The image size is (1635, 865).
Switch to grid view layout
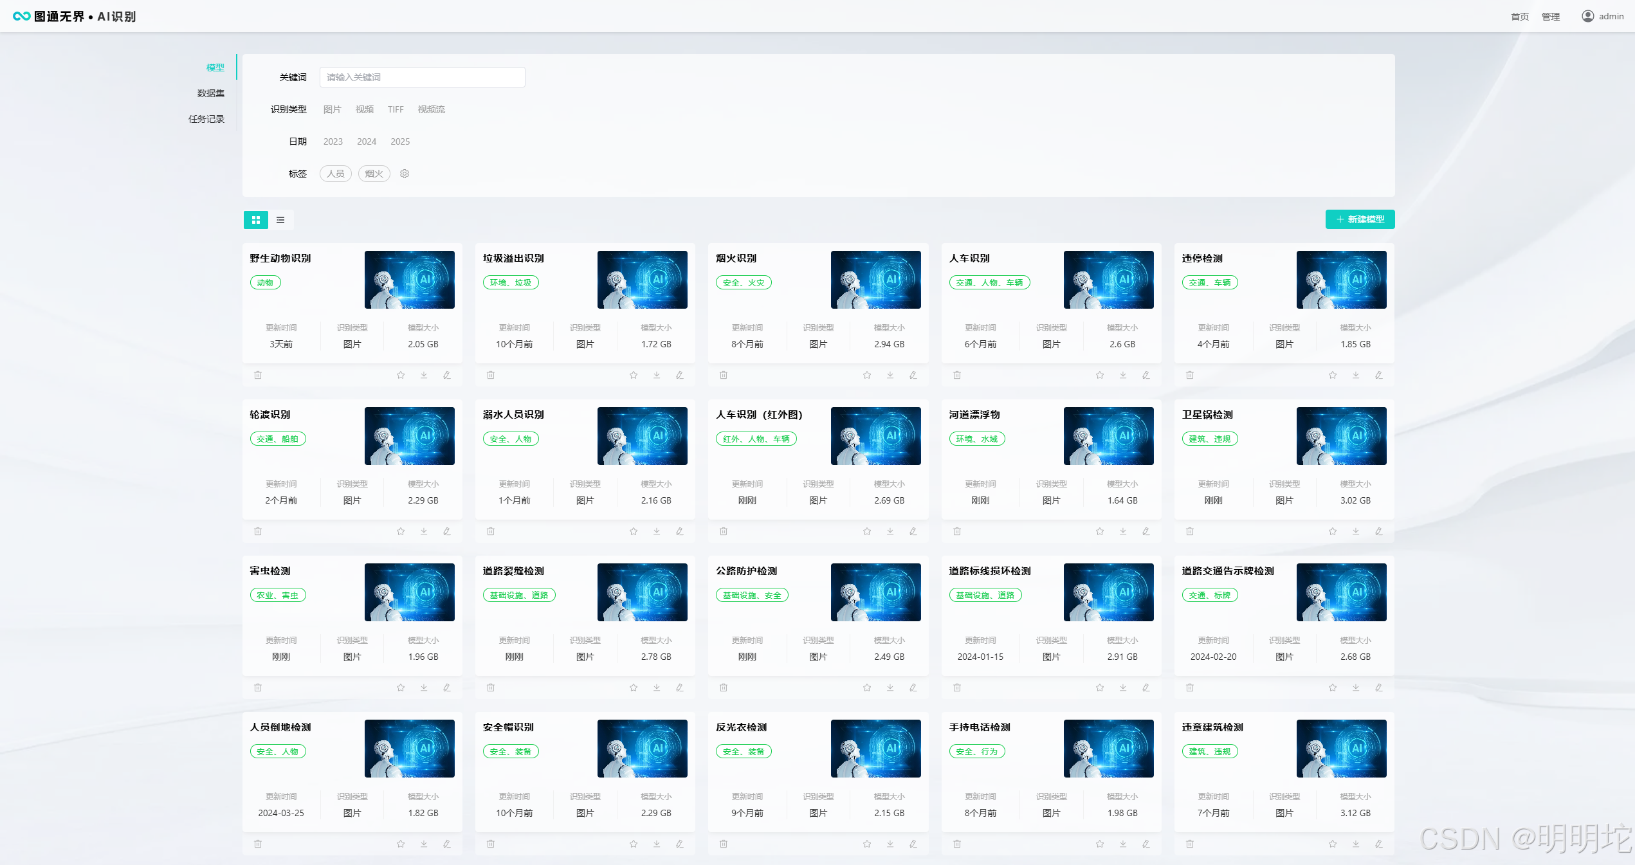pyautogui.click(x=256, y=220)
